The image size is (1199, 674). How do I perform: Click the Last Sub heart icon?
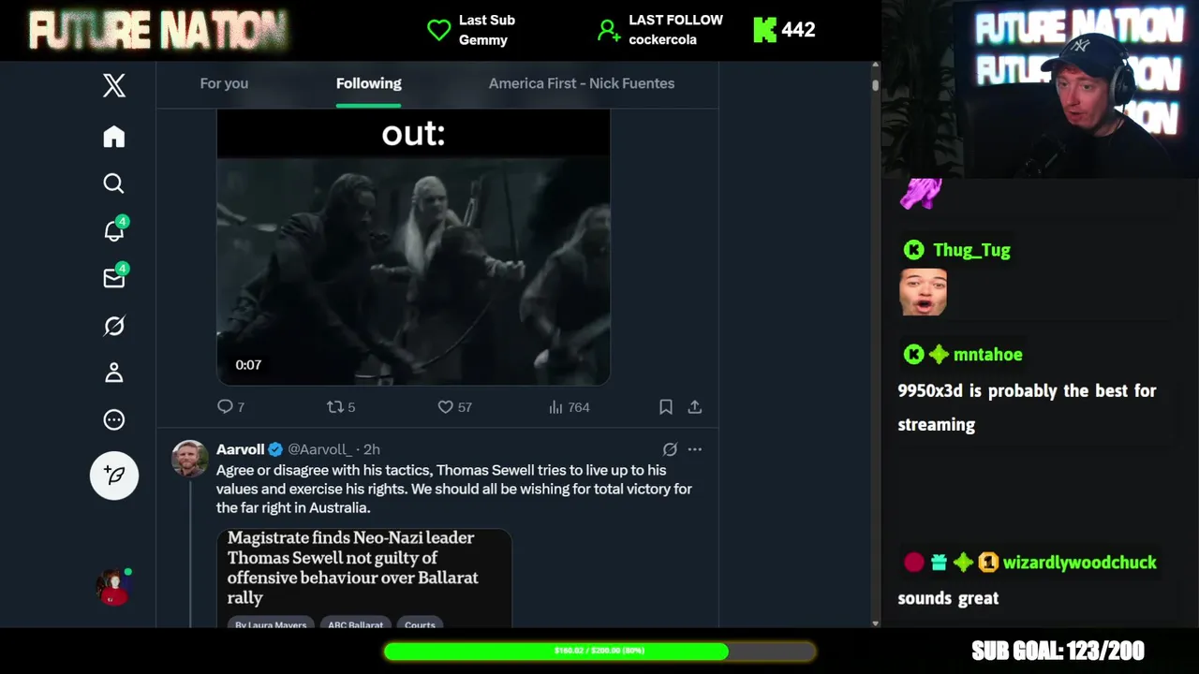click(438, 30)
